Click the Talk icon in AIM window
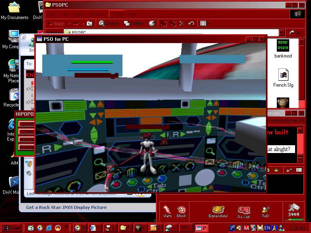The image size is (311, 233). pos(266,212)
